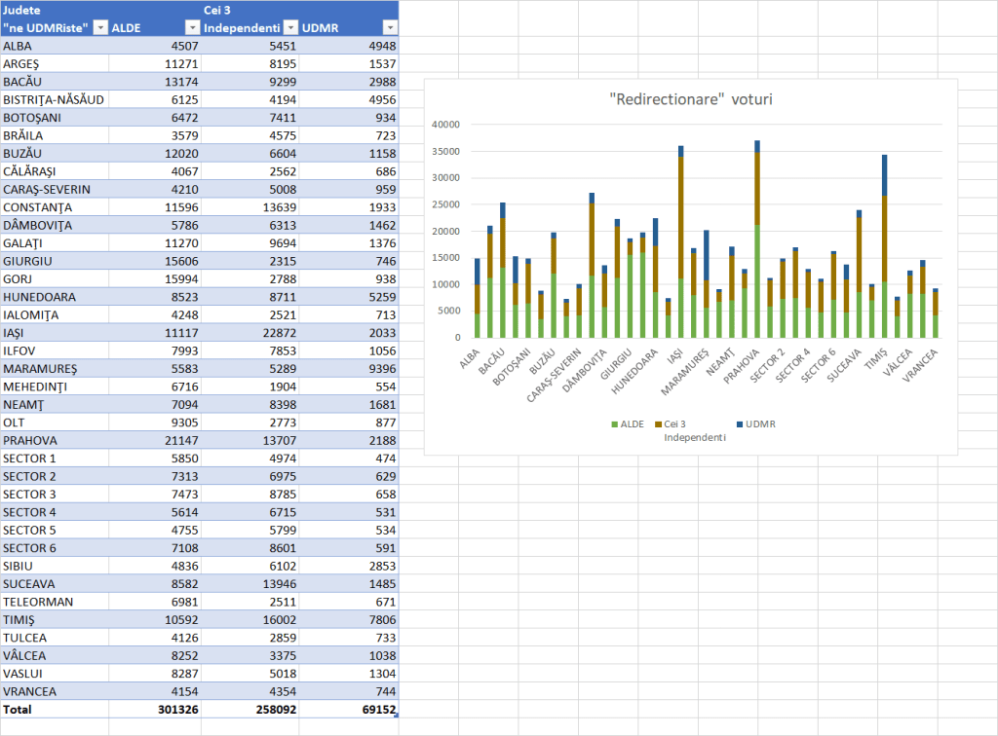998x736 pixels.
Task: Expand the Cei 3 Independenti filter arrow
Action: pos(289,28)
